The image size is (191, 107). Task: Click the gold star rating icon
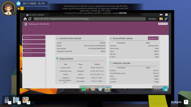[19, 8]
